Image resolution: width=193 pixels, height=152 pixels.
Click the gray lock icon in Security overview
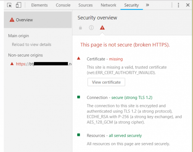coord(80,28)
